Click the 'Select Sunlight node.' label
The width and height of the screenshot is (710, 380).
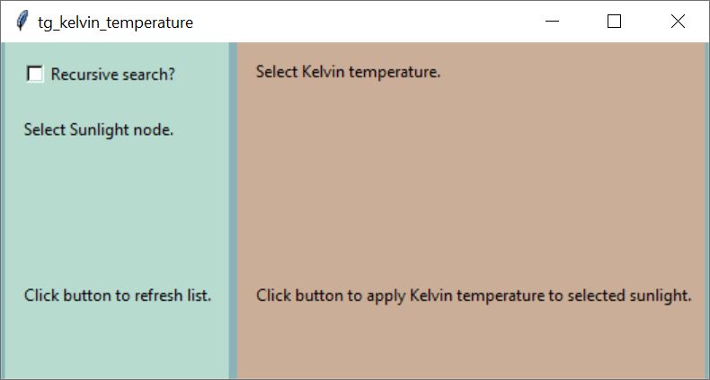[99, 130]
